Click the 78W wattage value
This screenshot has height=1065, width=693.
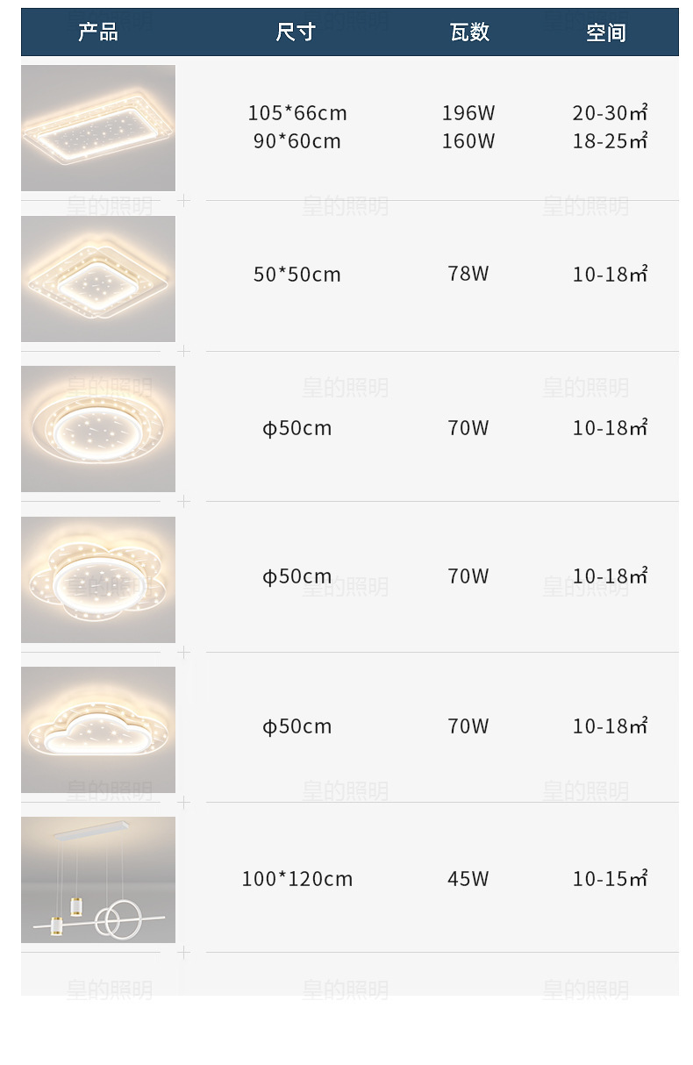(x=468, y=274)
